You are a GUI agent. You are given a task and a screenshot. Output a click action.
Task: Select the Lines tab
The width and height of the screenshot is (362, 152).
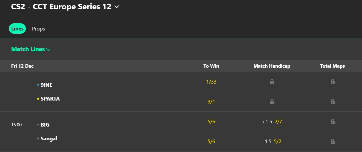click(17, 29)
